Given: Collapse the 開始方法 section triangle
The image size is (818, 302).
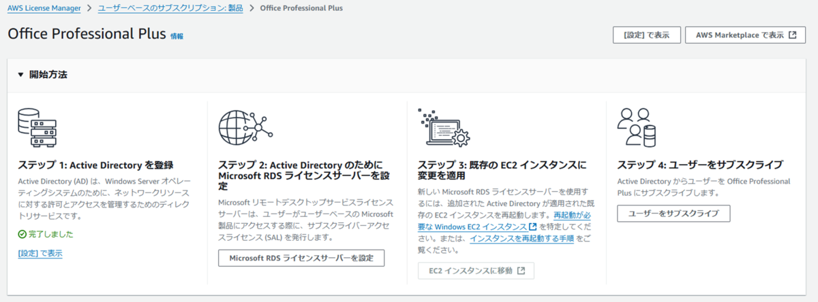Looking at the screenshot, I should click(x=20, y=75).
